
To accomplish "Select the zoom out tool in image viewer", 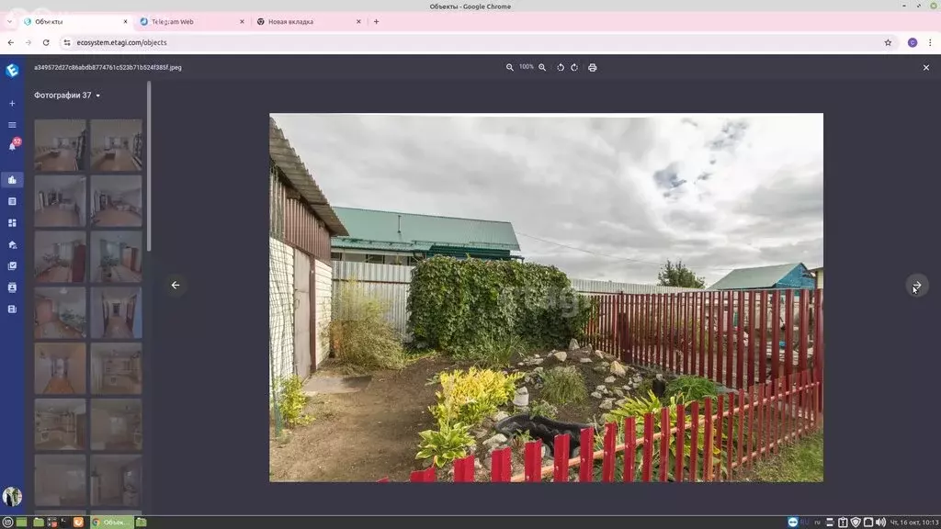I will (x=509, y=66).
